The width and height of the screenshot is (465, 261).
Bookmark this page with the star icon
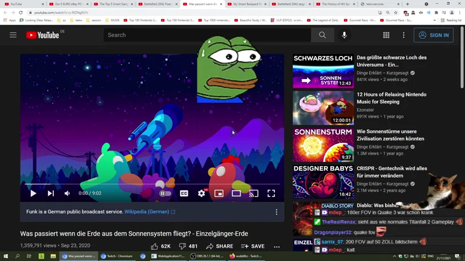tap(395, 13)
